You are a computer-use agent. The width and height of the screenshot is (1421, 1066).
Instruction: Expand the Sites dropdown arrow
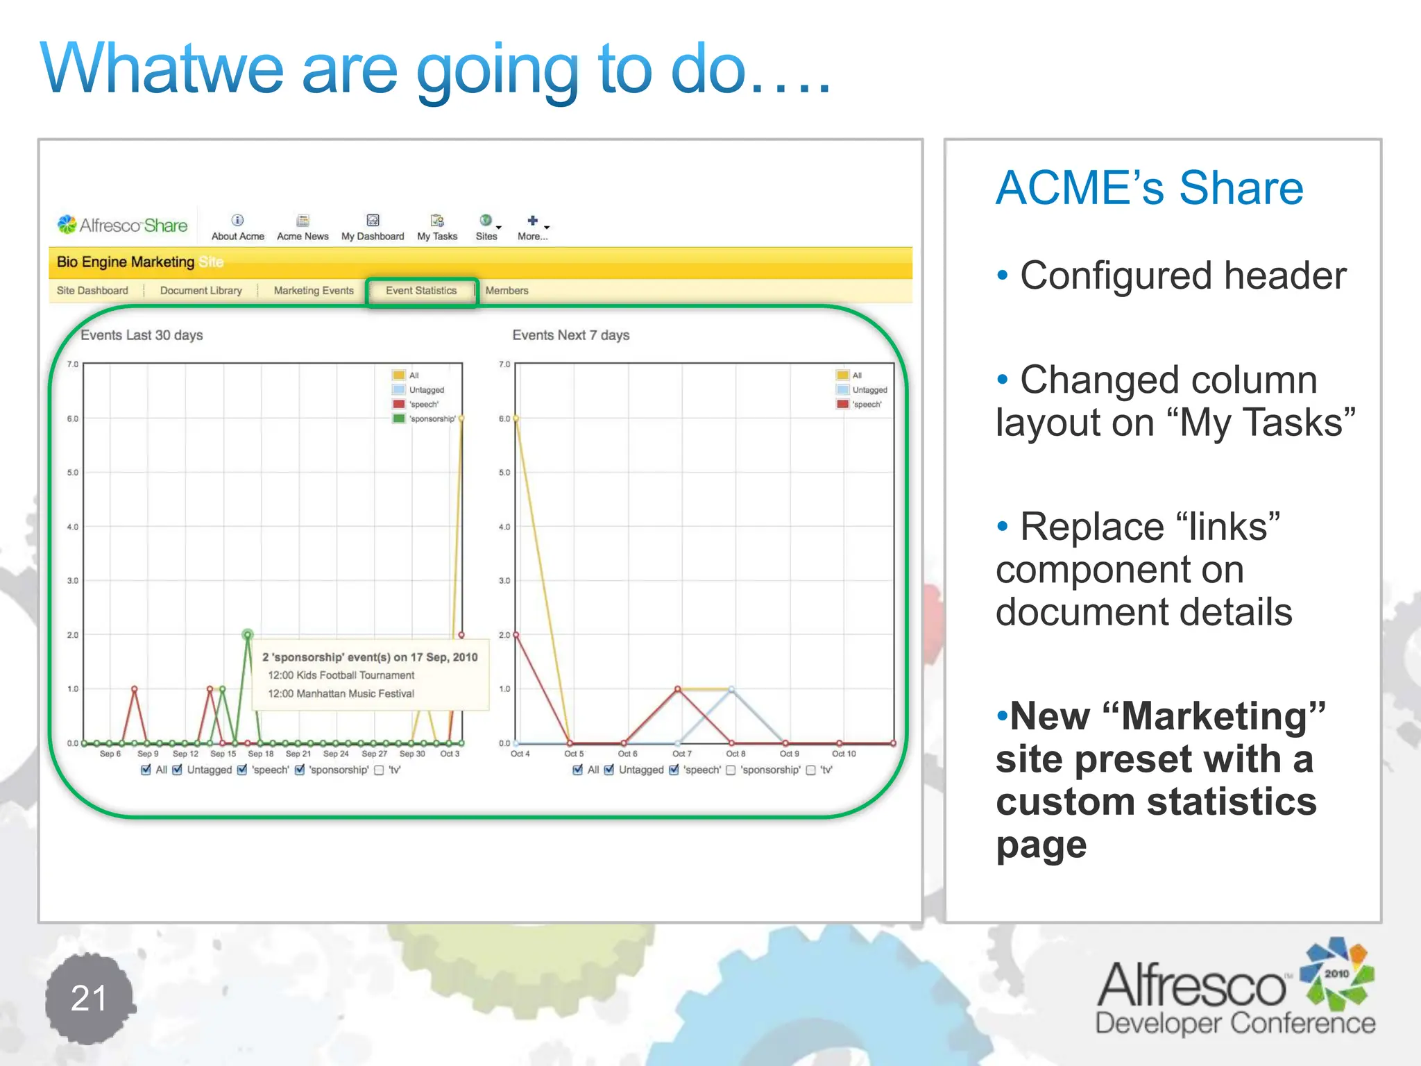pos(499,227)
